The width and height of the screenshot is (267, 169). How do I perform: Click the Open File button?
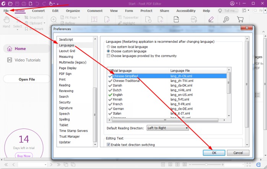point(27,79)
